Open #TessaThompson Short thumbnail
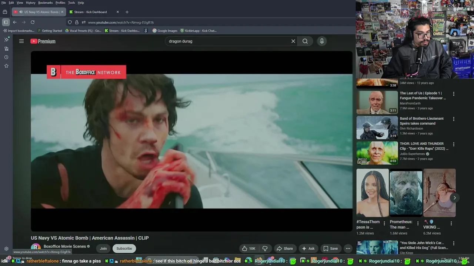 373,193
